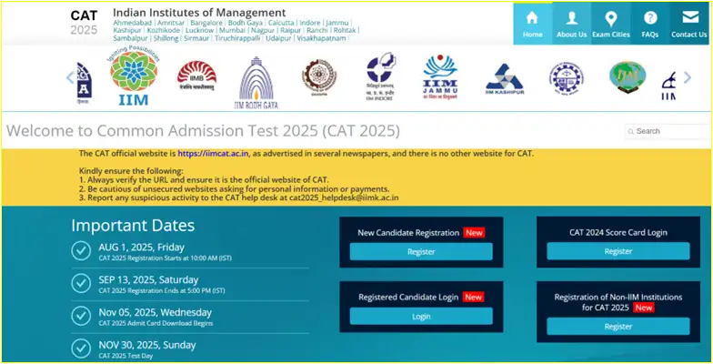Open the Bodh Gaya institute link
Screen dimensions: 713x364
tap(246, 23)
